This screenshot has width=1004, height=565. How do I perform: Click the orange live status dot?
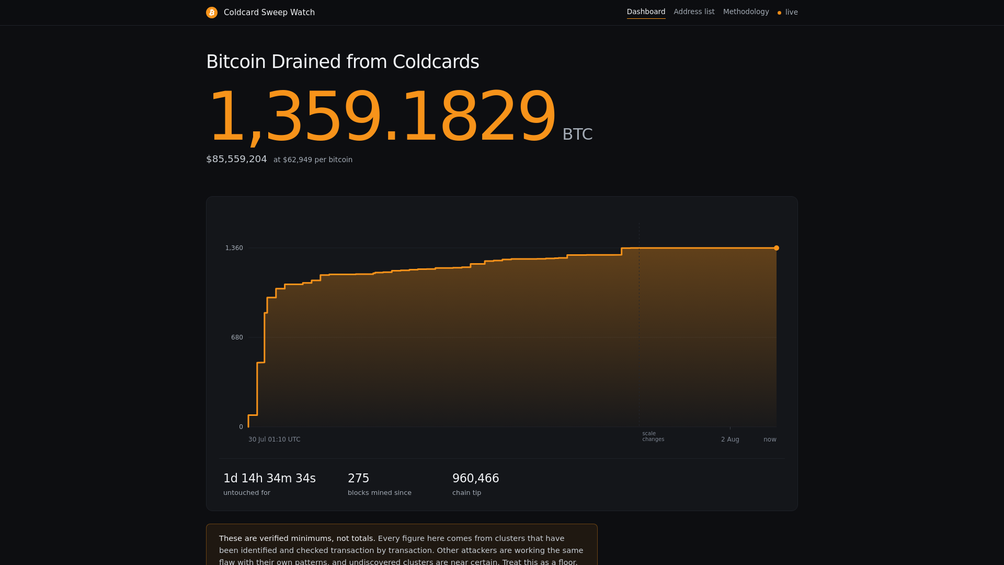(x=779, y=13)
